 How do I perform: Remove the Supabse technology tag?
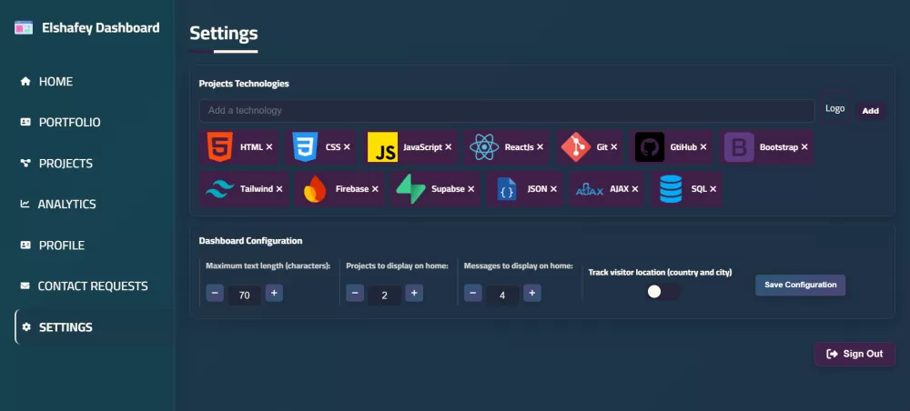point(470,189)
